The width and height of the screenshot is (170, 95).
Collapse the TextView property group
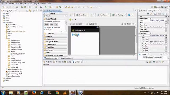[139, 34]
